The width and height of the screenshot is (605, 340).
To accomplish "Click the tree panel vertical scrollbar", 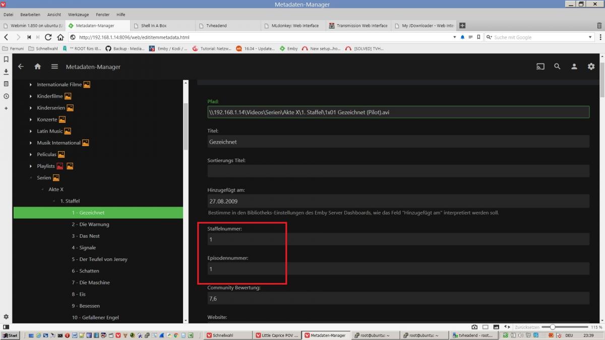I will (x=186, y=126).
